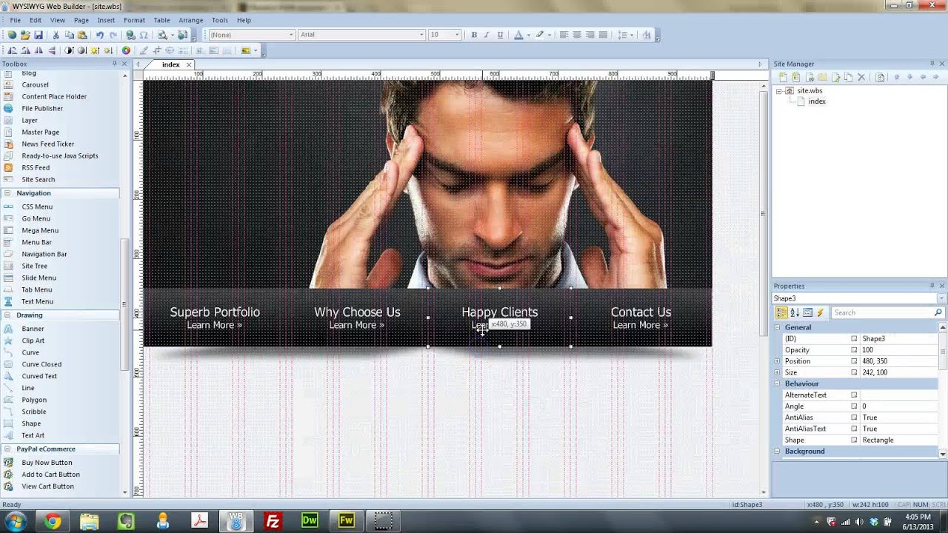The height and width of the screenshot is (533, 948).
Task: Click the Cut scissors icon
Action: tap(56, 35)
